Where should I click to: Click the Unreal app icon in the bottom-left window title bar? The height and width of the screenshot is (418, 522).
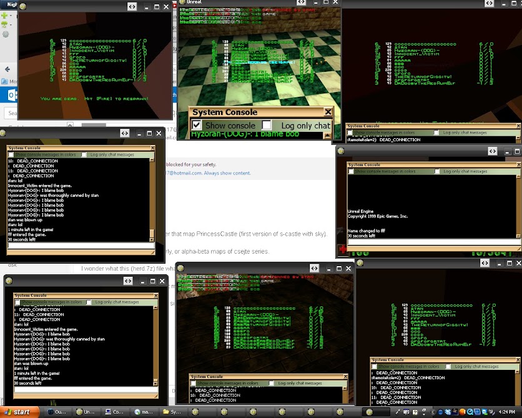(x=9, y=281)
